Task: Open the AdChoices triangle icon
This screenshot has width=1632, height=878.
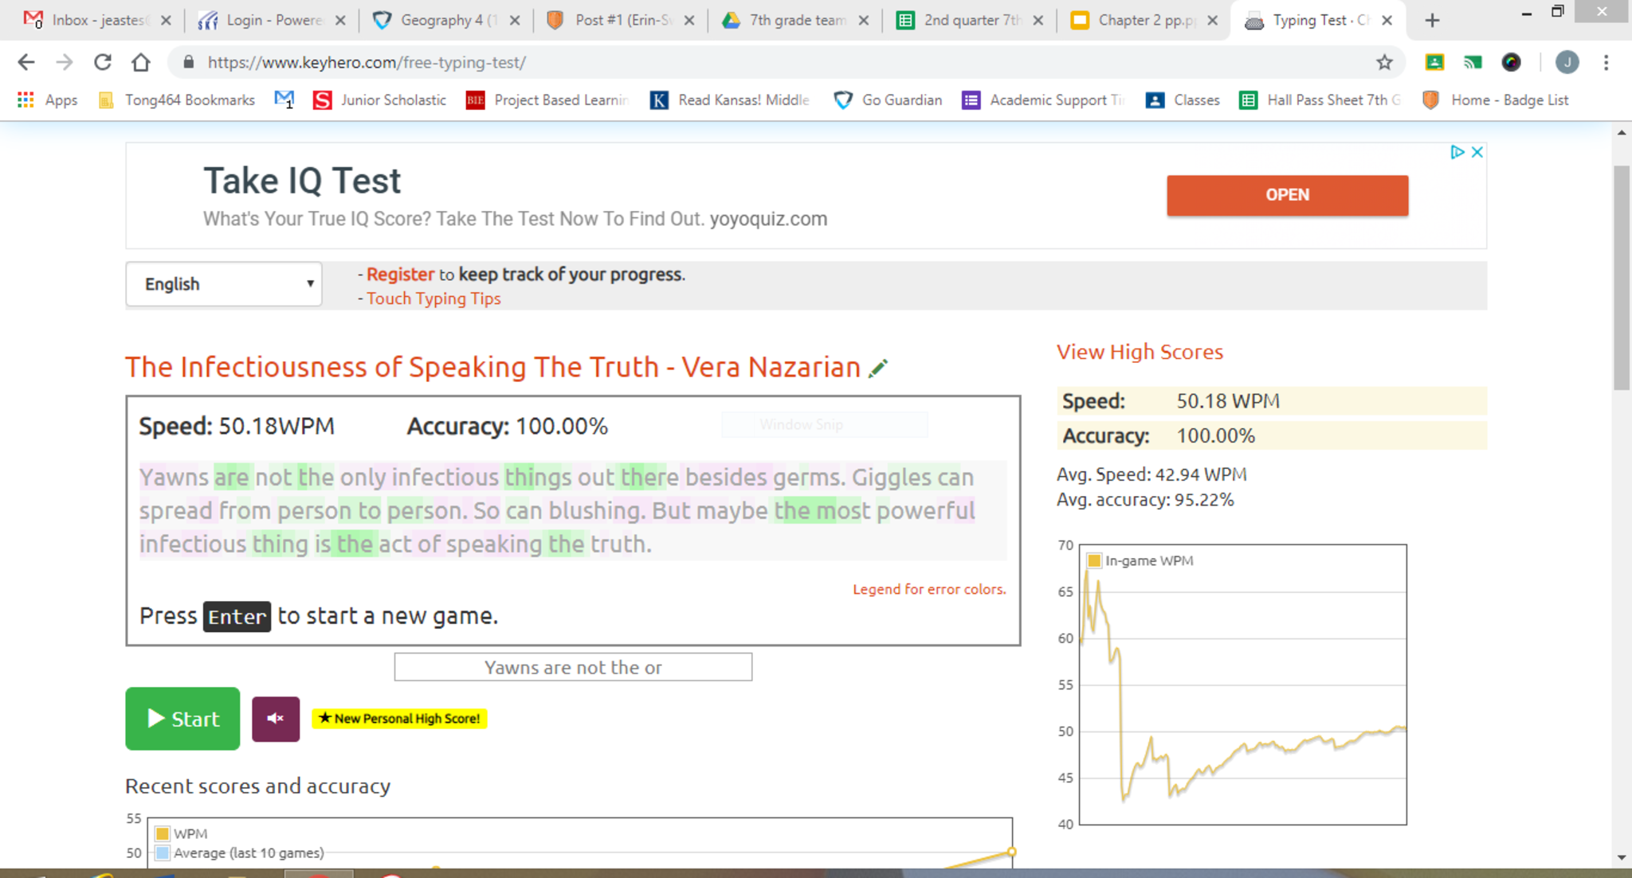Action: pos(1457,152)
